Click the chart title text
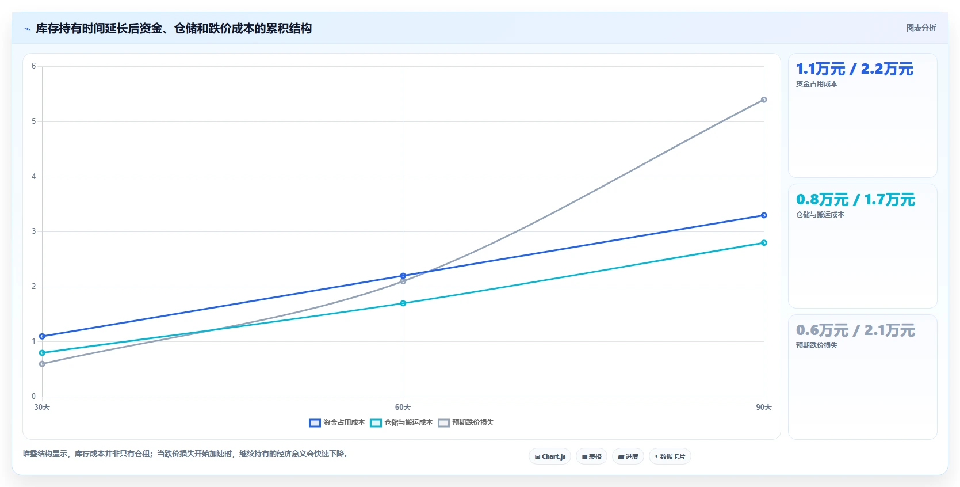Screen dimensions: 960x487 [x=174, y=28]
